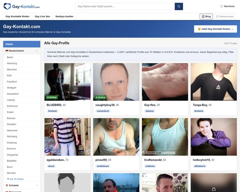This screenshot has width=240, height=192.
Task: Collapse the Deutschland city list
Action: click(x=37, y=51)
